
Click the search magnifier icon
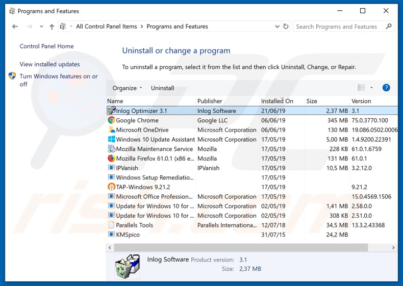[x=388, y=27]
